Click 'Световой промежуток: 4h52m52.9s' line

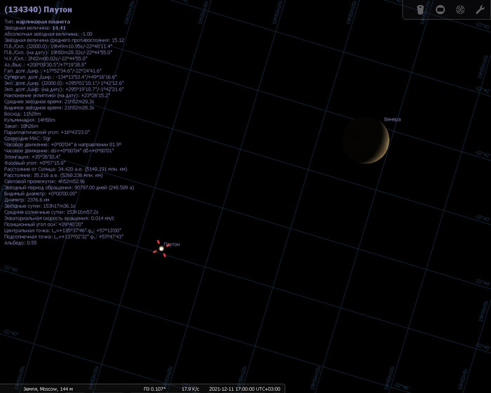[44, 181]
